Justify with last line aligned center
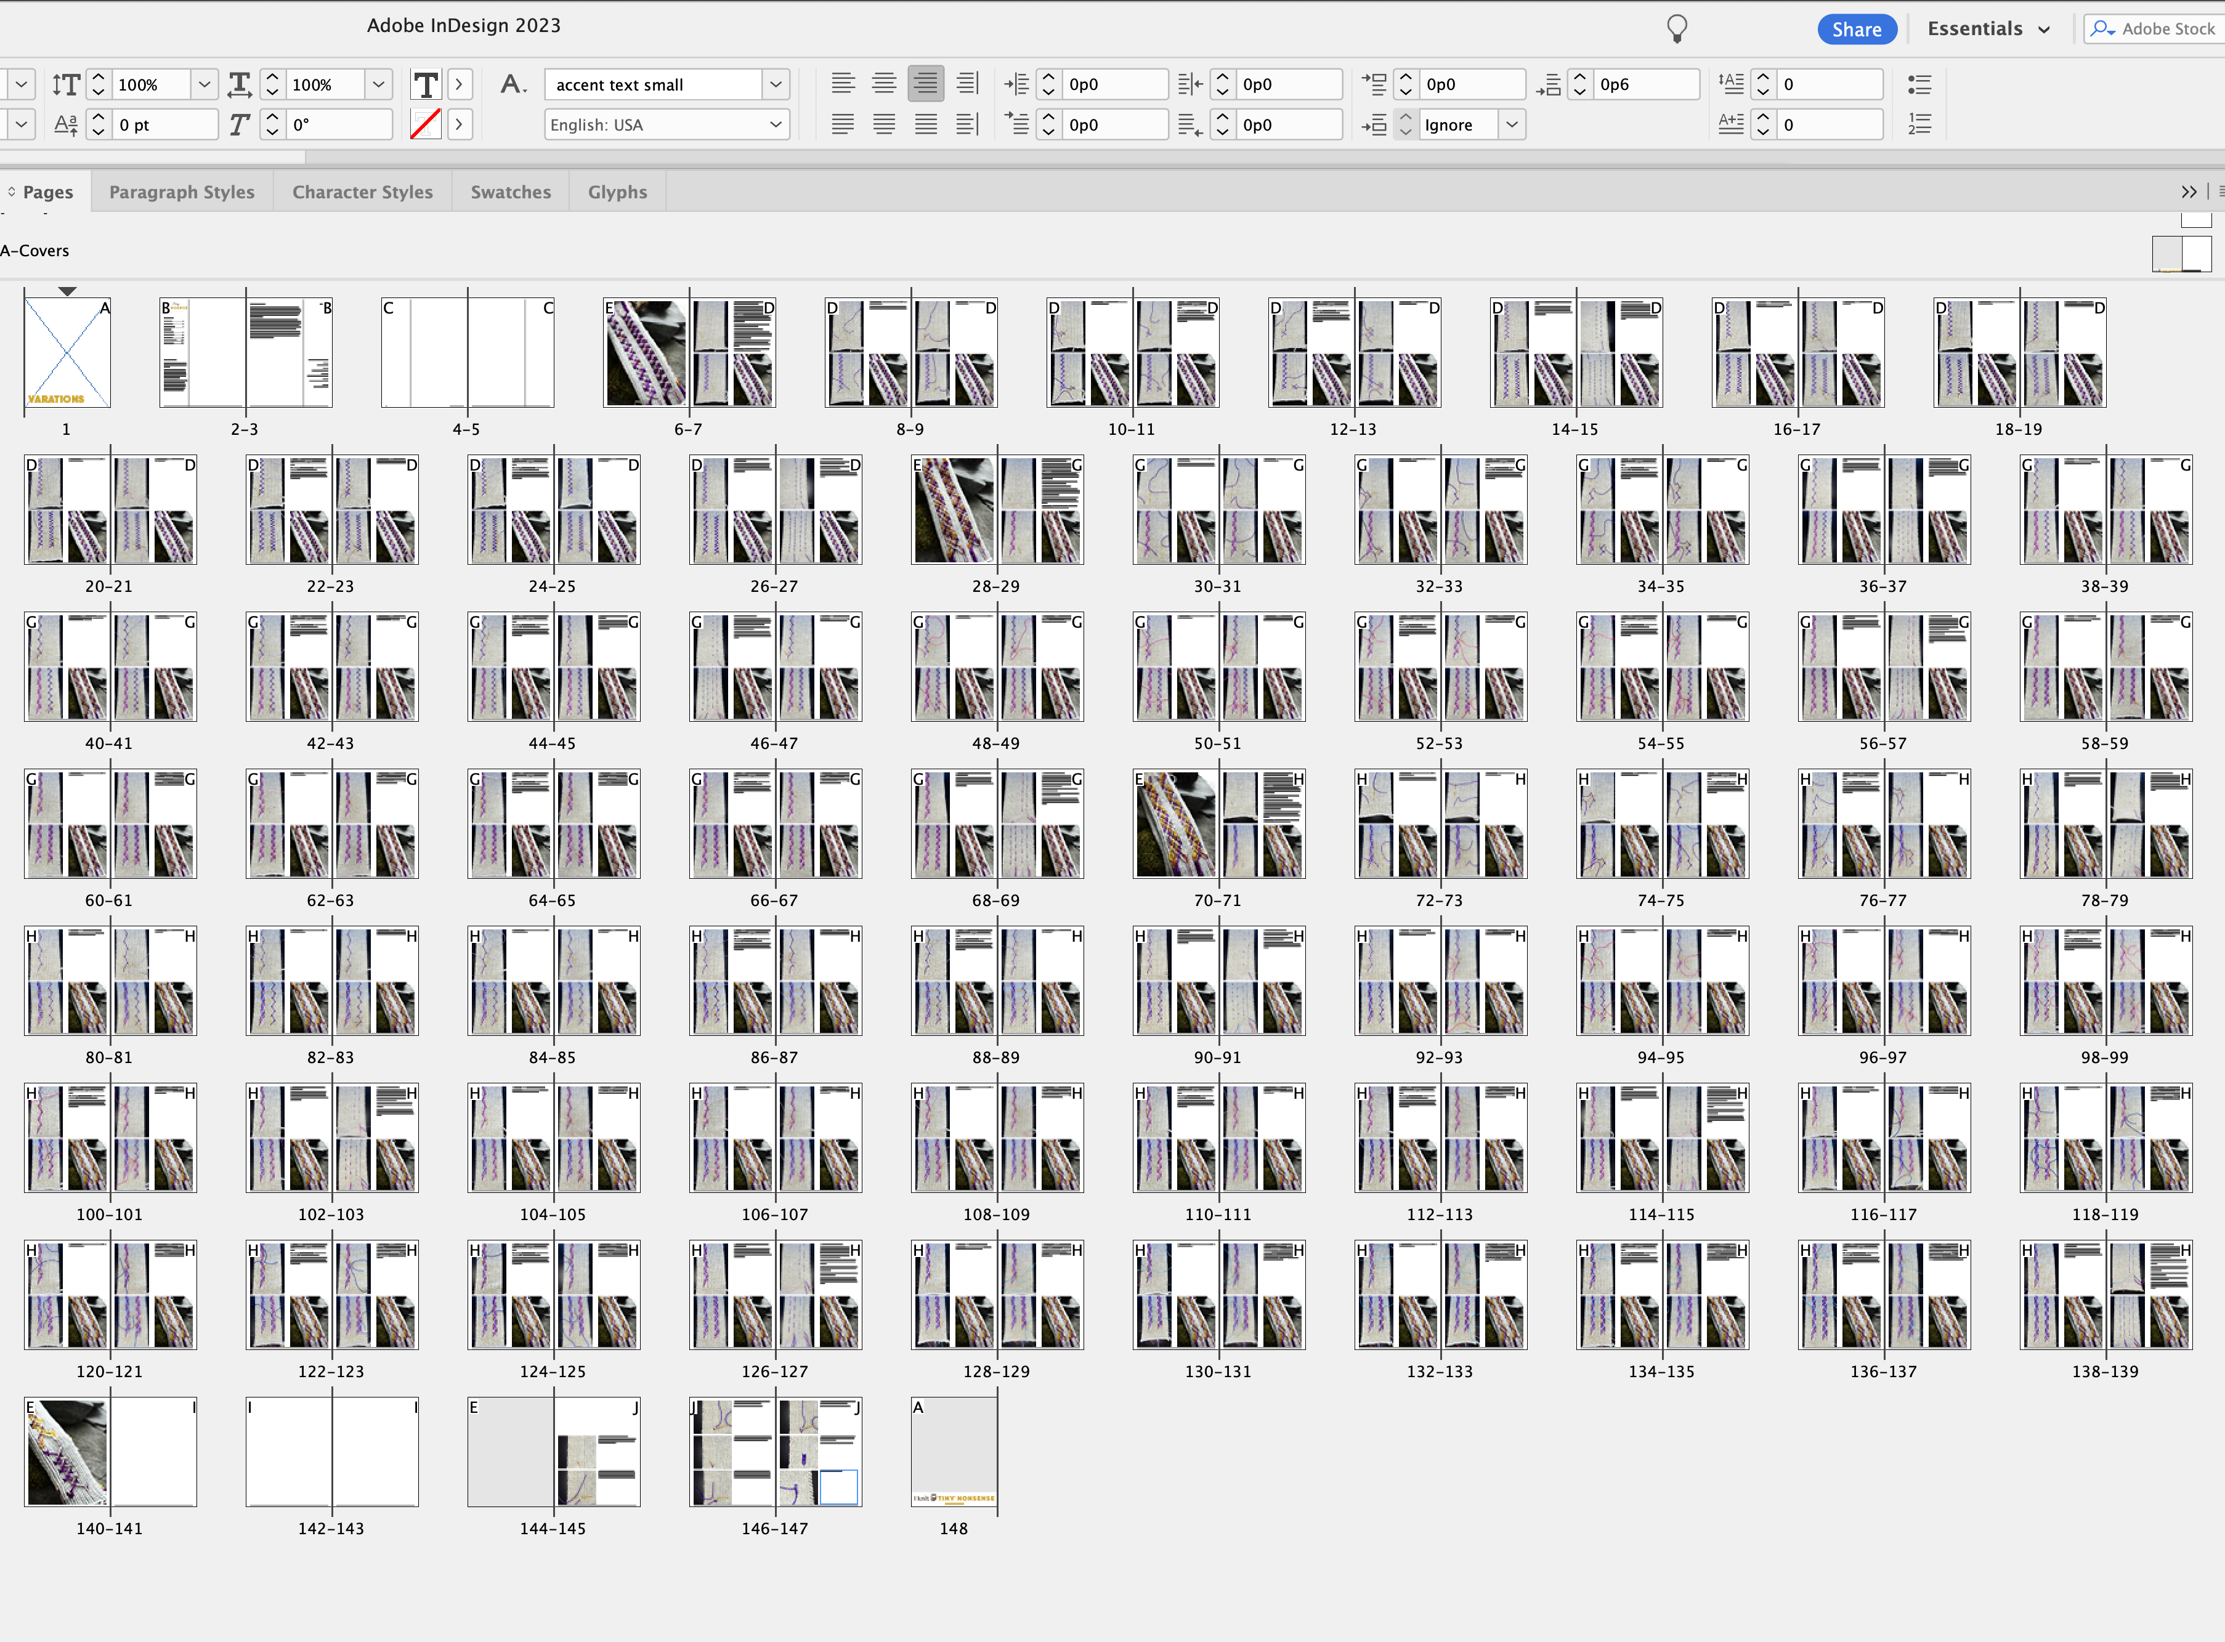2225x1642 pixels. pos(884,124)
